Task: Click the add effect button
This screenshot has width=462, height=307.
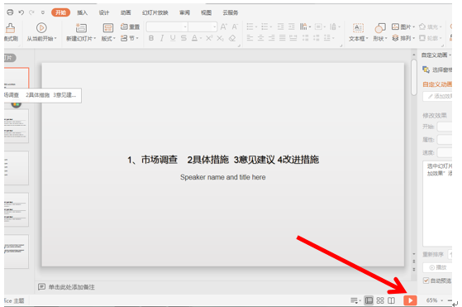Action: coord(437,96)
